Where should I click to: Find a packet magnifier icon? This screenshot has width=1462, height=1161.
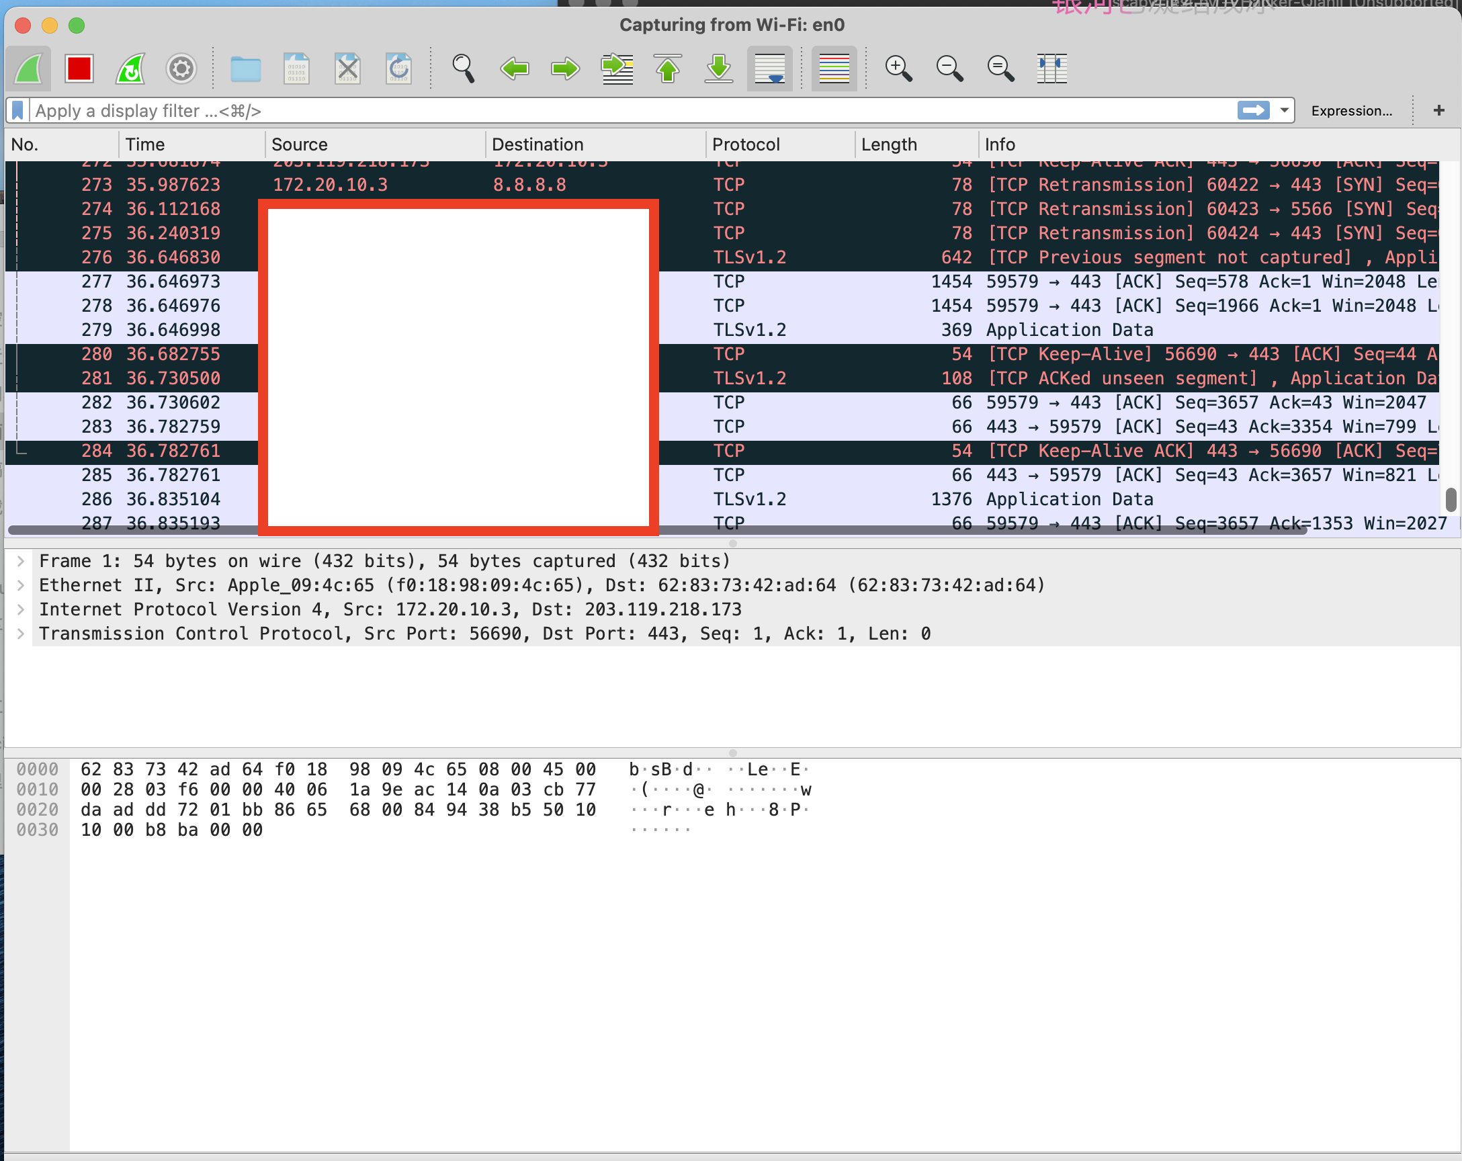(x=463, y=69)
